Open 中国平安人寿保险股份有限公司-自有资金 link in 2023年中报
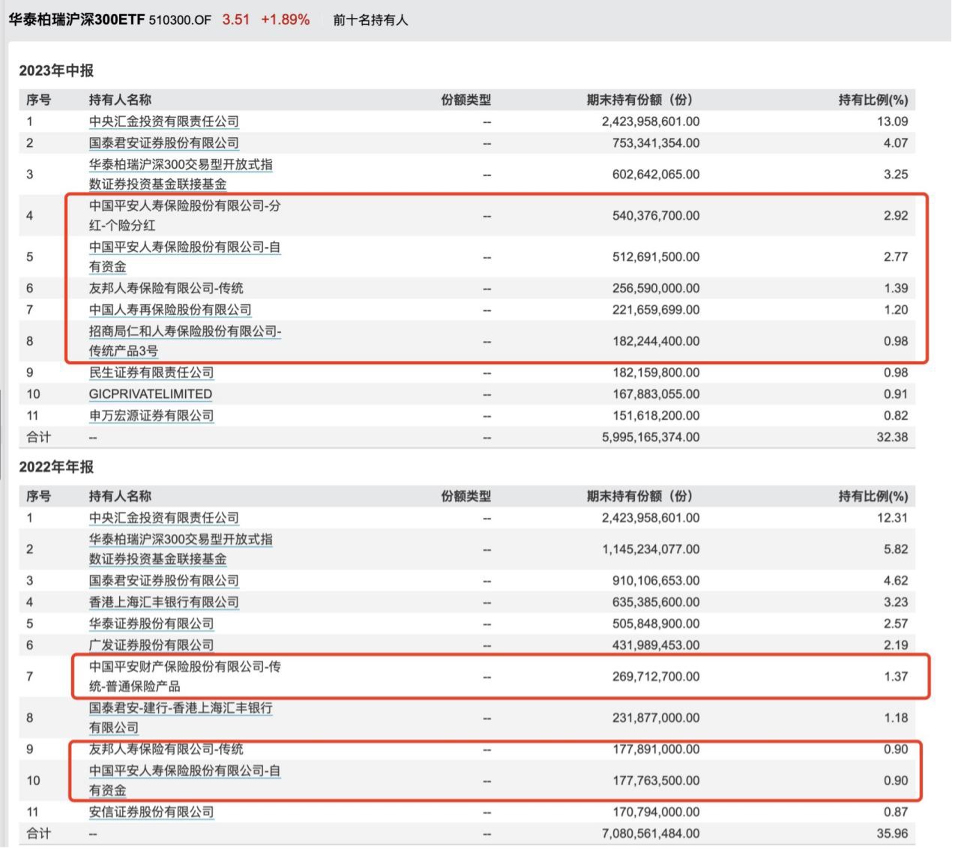The image size is (955, 849). [x=184, y=257]
